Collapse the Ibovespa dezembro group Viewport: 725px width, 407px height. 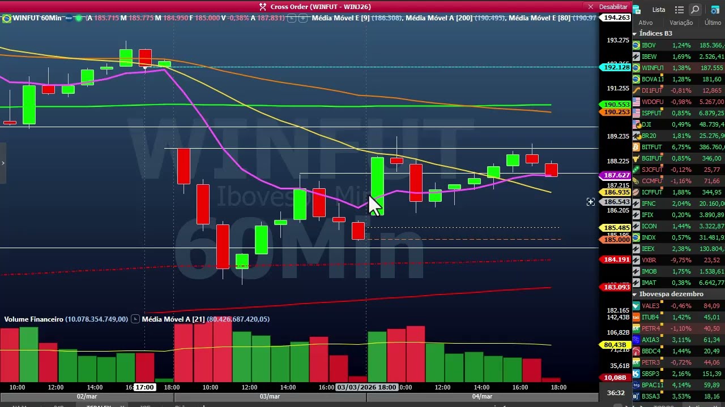(x=635, y=295)
